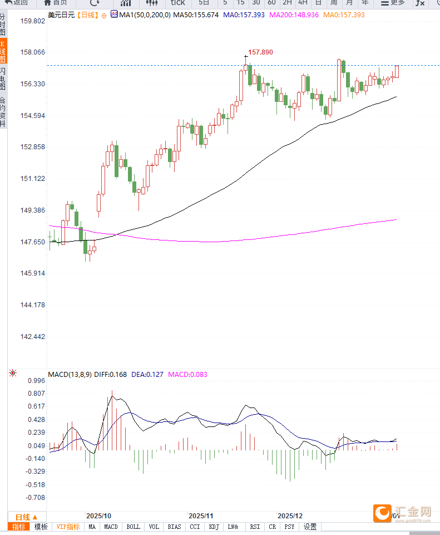Click the orange circle icon beside 日线

(x=105, y=16)
